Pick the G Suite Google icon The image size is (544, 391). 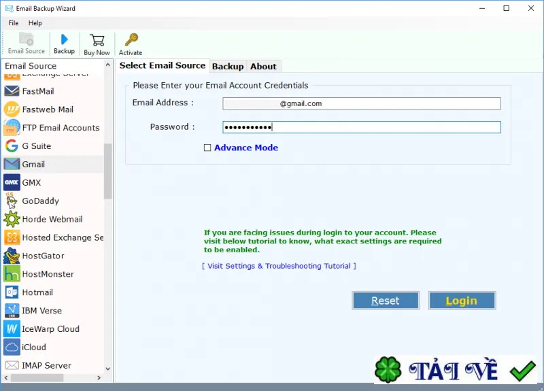(12, 146)
